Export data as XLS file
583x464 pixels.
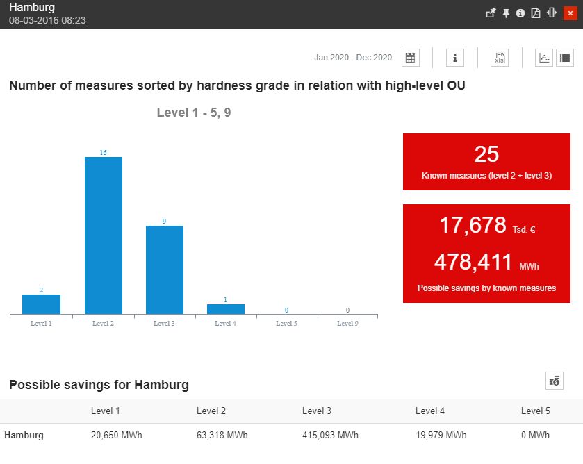tap(499, 58)
